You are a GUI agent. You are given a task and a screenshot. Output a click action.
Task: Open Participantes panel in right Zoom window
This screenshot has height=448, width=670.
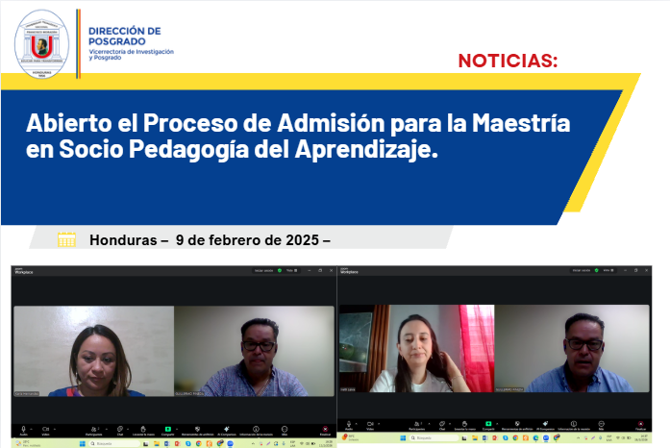[x=418, y=426]
